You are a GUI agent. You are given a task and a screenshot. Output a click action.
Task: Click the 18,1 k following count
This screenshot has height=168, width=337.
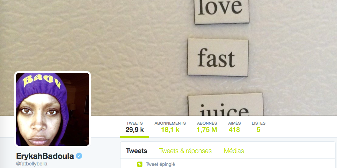[170, 130]
